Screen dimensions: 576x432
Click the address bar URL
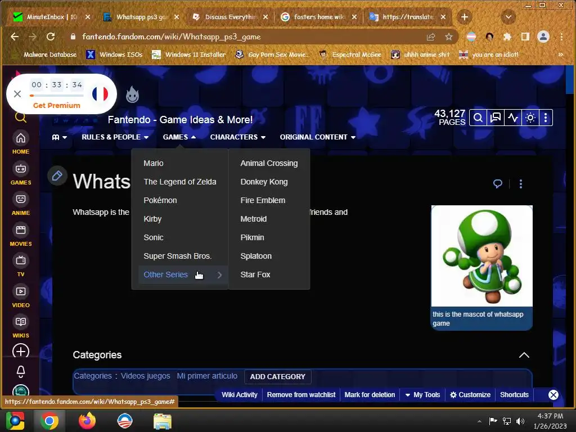171,37
